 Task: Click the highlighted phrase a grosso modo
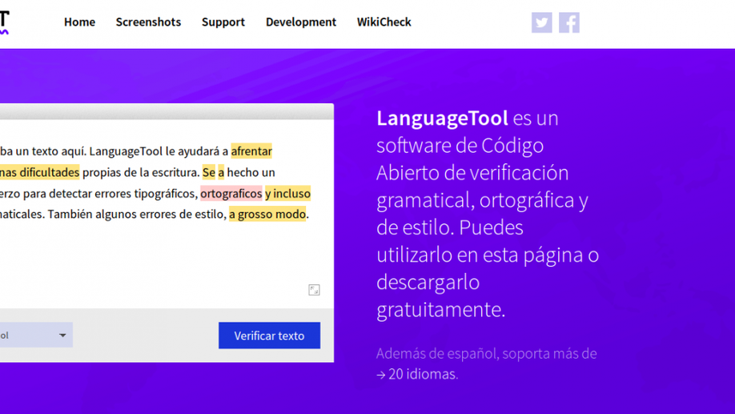click(x=267, y=214)
